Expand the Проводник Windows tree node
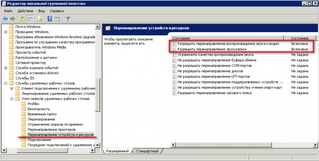319x161 pixels. (6, 32)
